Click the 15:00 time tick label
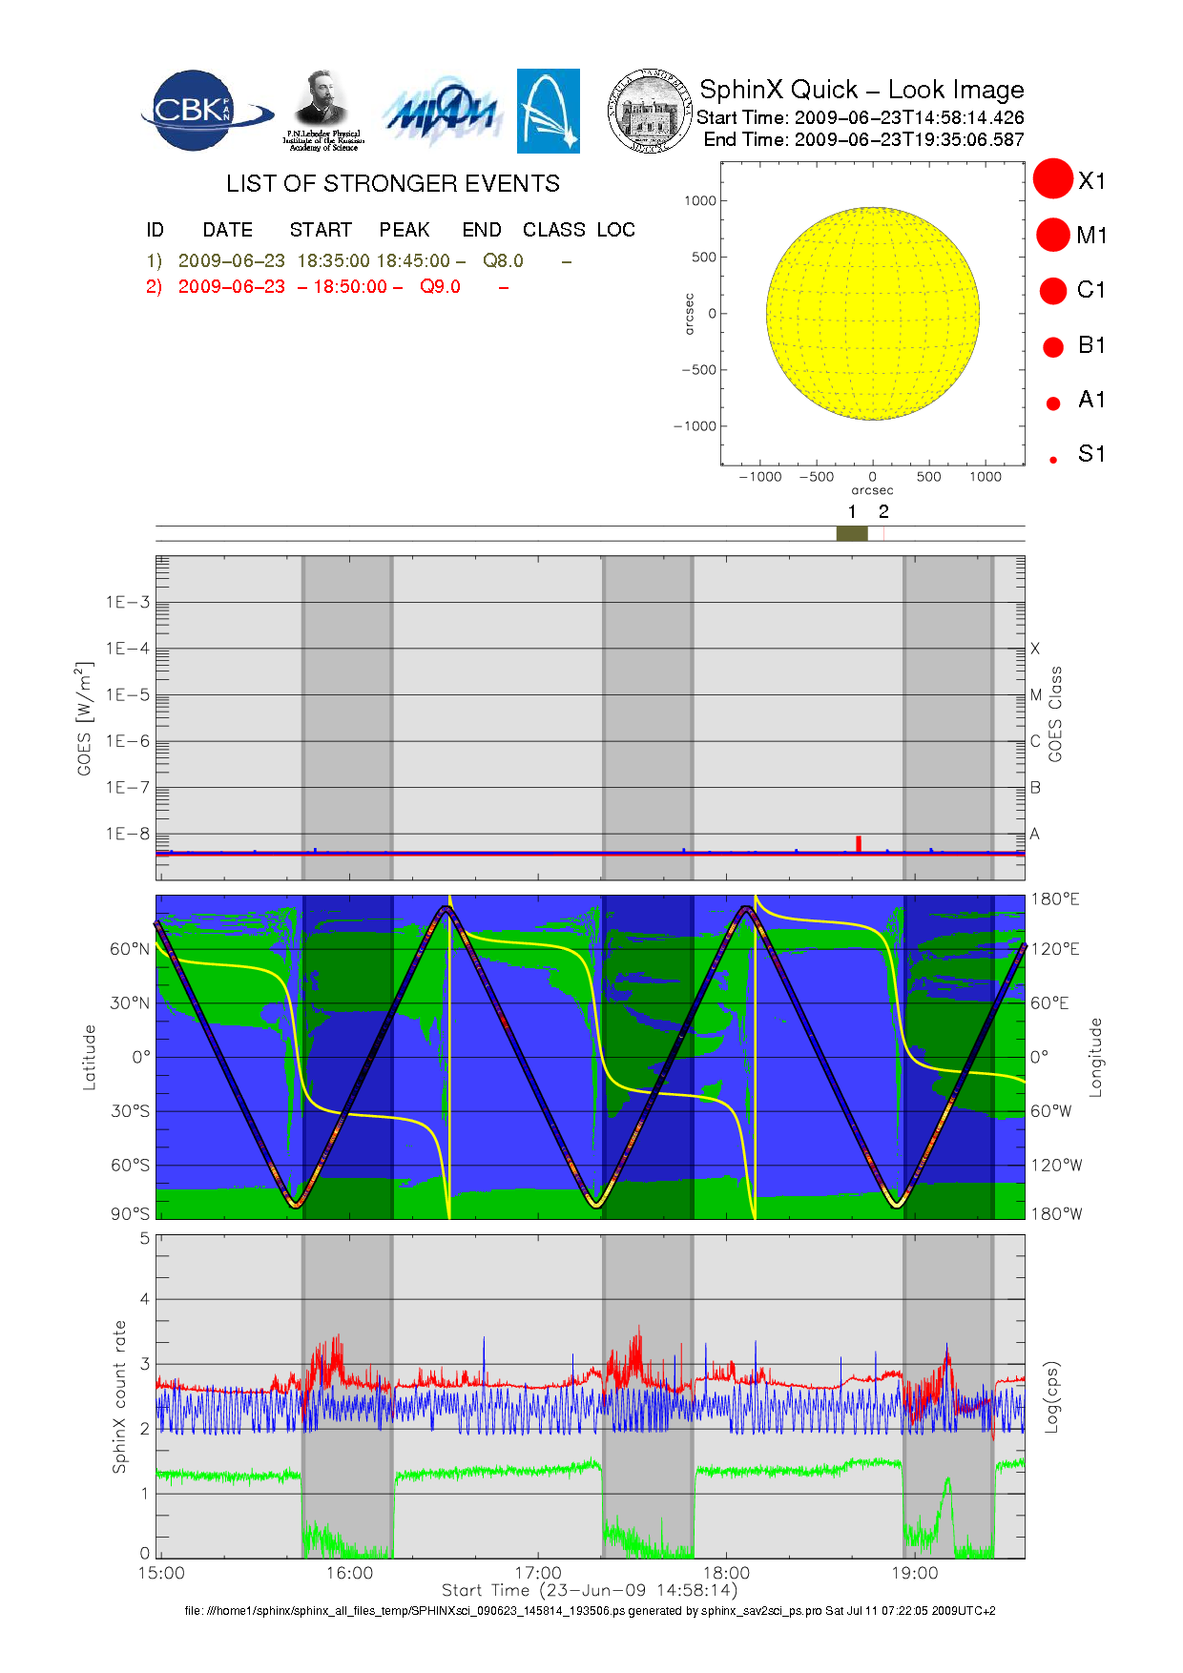Image resolution: width=1183 pixels, height=1673 pixels. 161,1573
